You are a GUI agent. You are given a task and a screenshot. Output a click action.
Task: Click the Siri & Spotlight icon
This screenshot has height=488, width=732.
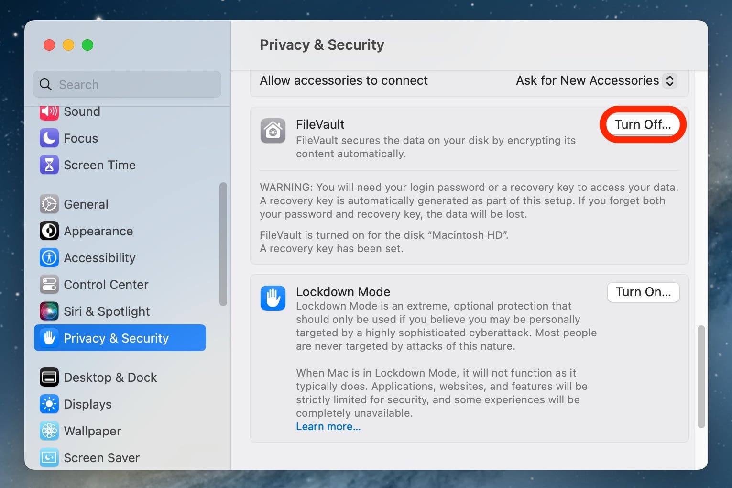tap(49, 311)
